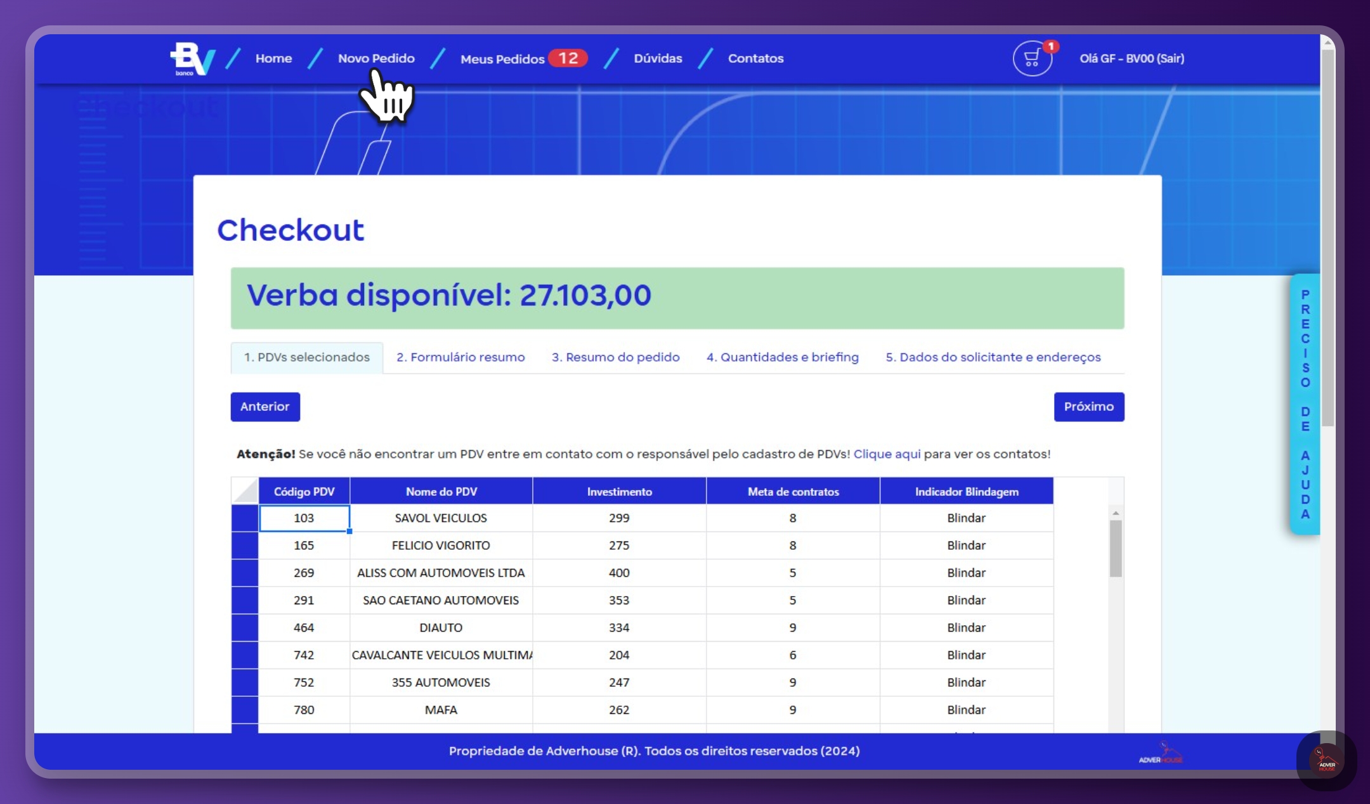Open Contatos menu item

click(755, 58)
